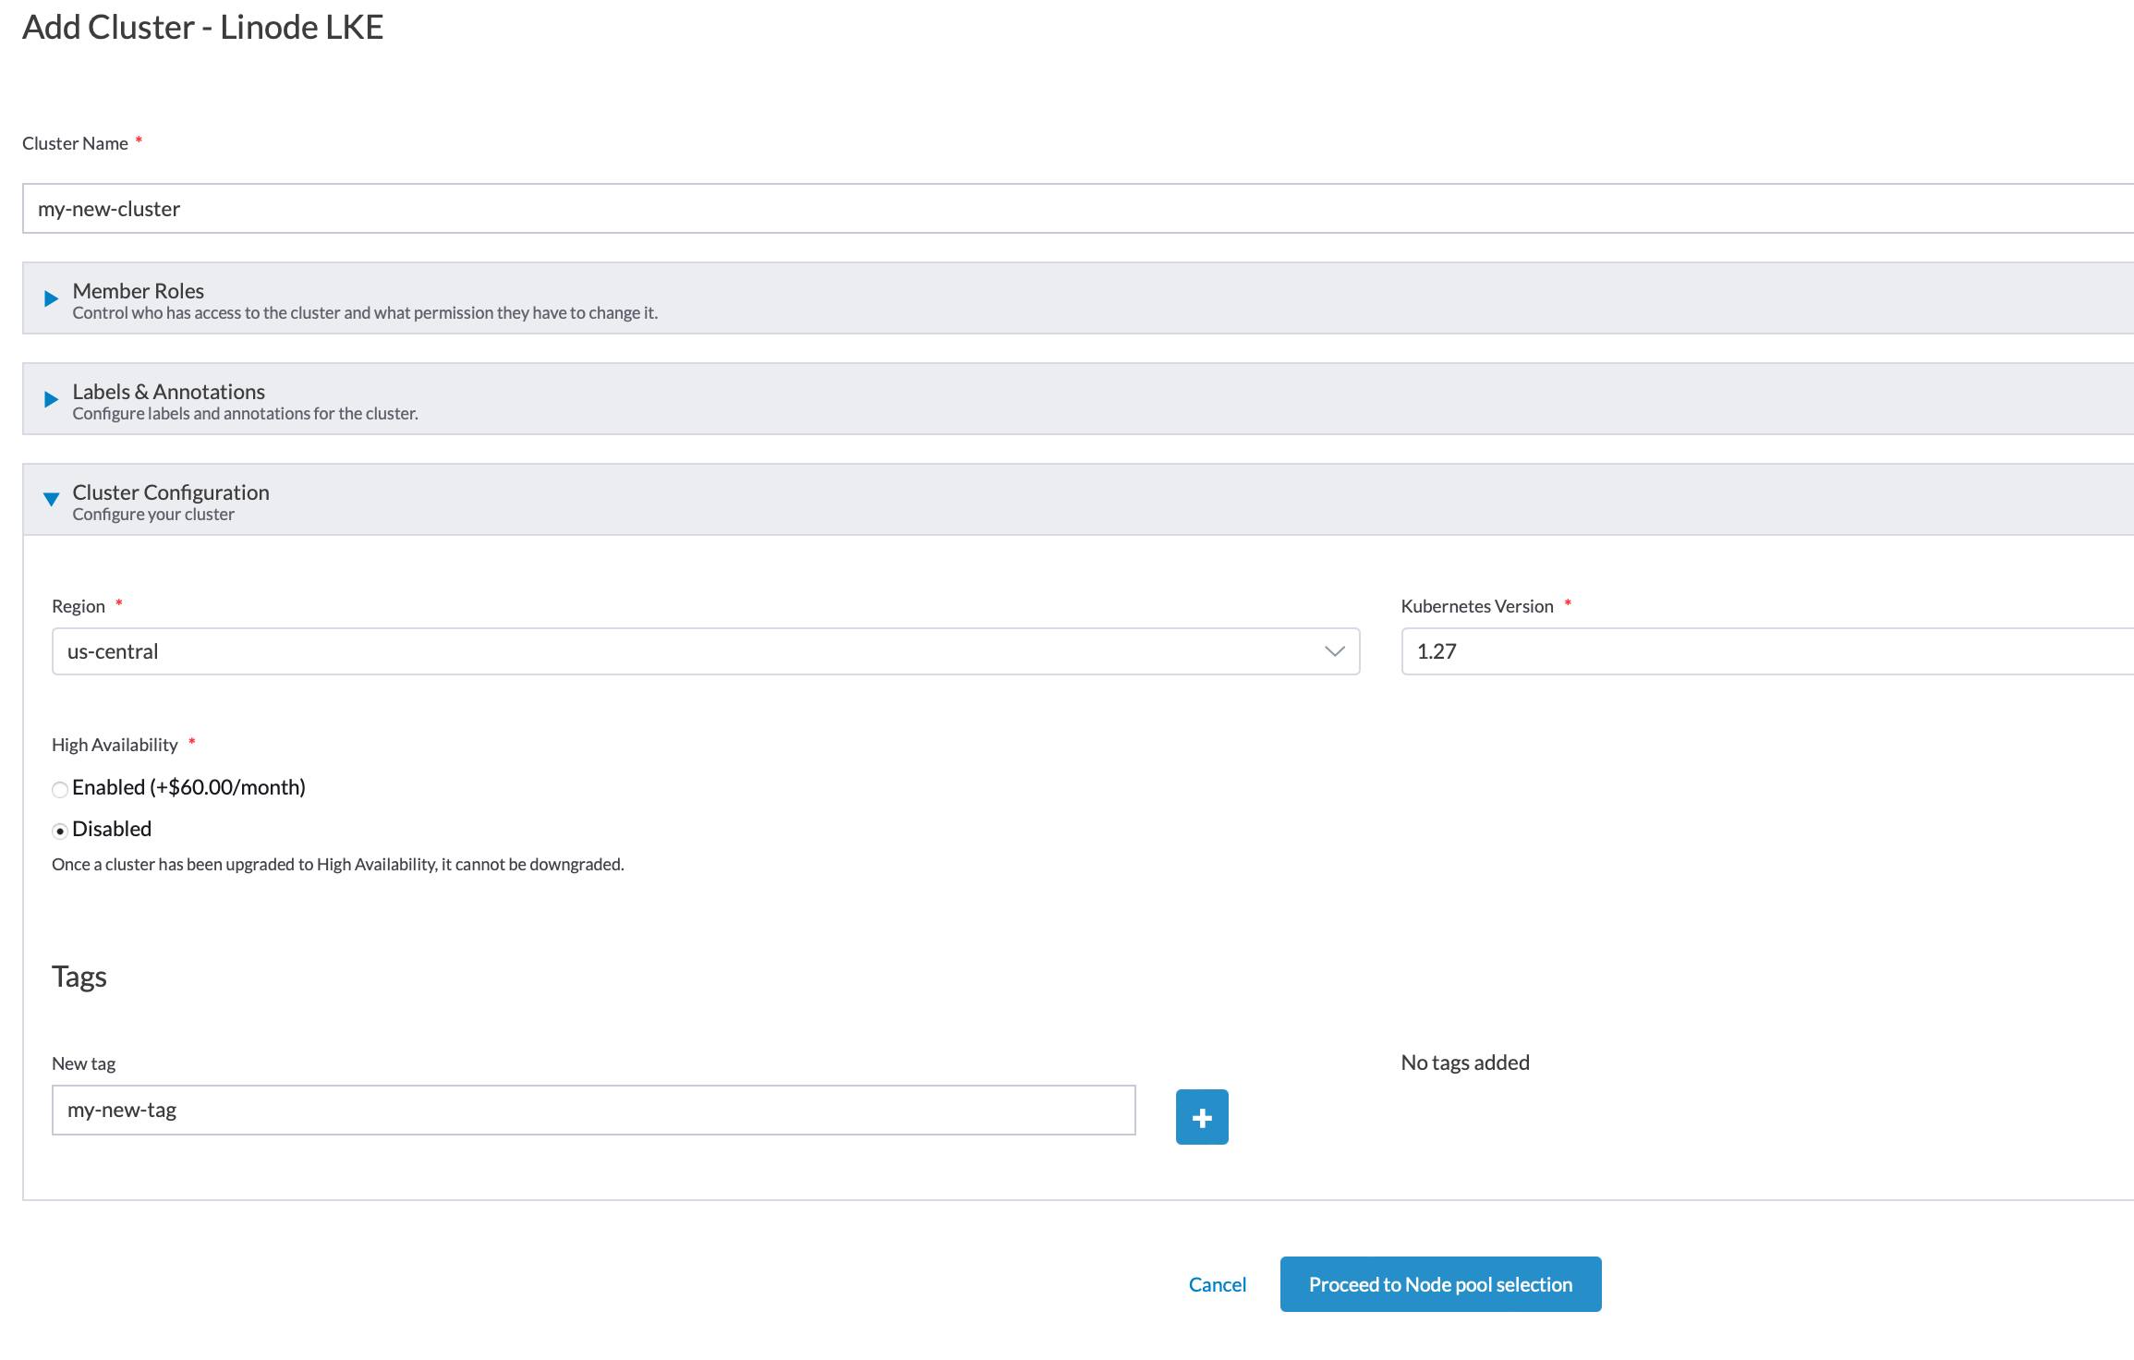The height and width of the screenshot is (1360, 2134).
Task: Select the Enabled High Availability option
Action: pyautogui.click(x=59, y=789)
